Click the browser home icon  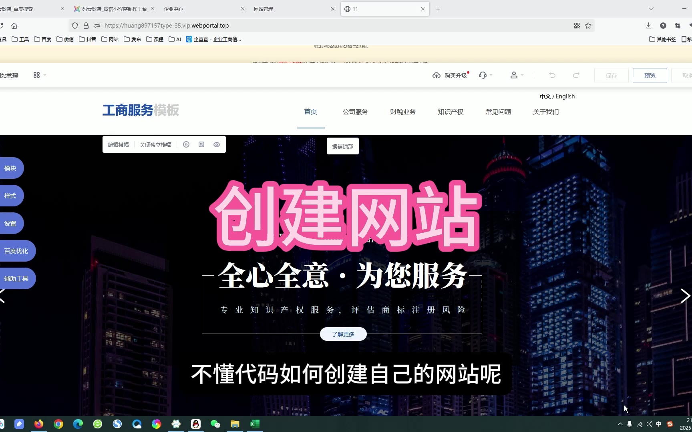14,26
